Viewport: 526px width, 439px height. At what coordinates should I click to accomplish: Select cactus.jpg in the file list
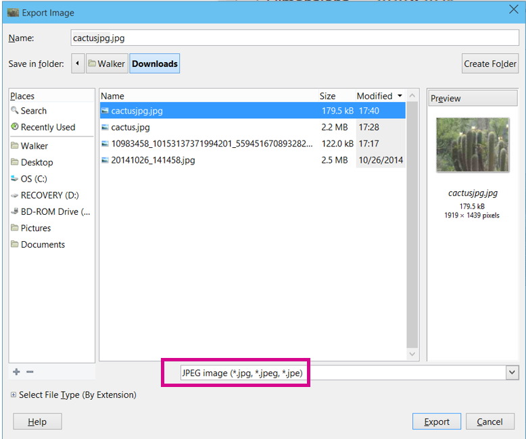pyautogui.click(x=130, y=127)
